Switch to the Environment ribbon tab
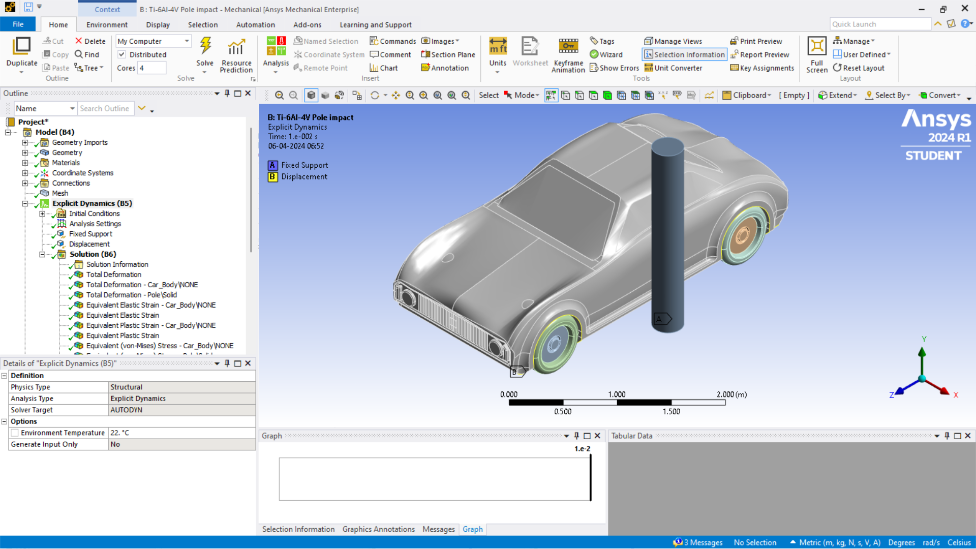This screenshot has height=549, width=976. [107, 24]
